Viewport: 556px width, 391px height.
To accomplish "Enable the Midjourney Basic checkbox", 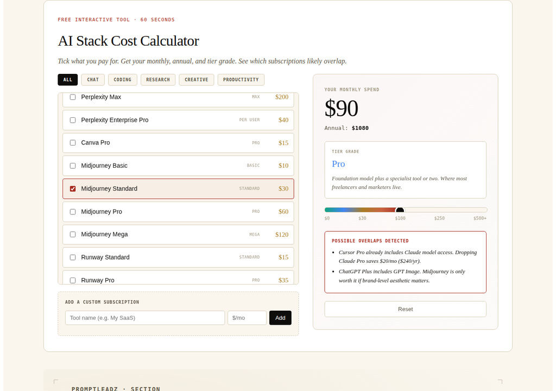I will point(73,166).
